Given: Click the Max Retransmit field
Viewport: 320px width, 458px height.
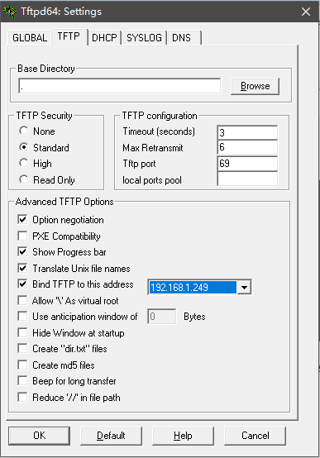Looking at the screenshot, I should [x=247, y=147].
